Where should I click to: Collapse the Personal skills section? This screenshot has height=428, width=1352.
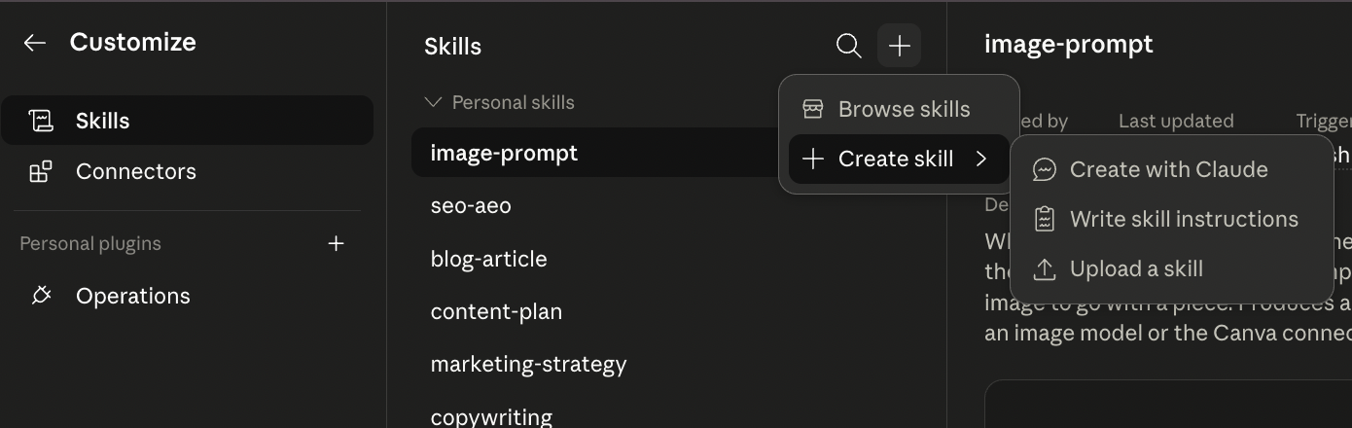(434, 102)
